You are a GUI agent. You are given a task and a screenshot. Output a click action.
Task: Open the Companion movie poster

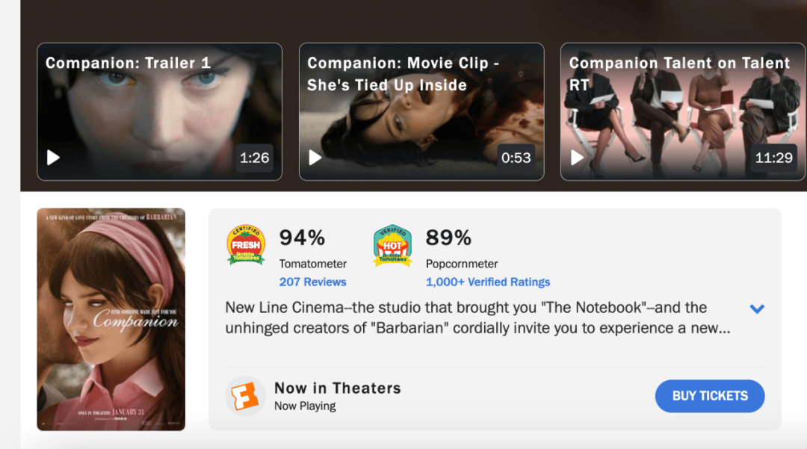coord(111,319)
